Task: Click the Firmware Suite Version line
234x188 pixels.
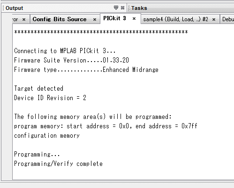Action: pyautogui.click(x=71, y=60)
